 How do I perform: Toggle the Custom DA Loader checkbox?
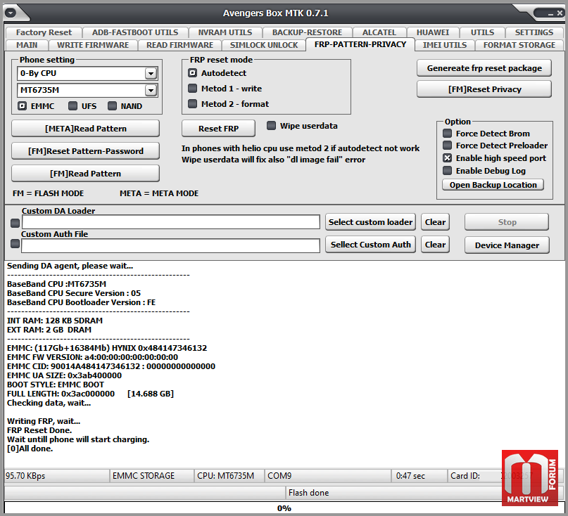pos(15,224)
